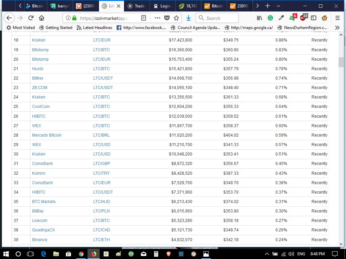Open the Firefox home page
Viewport: 346px width, 259px height.
(42, 18)
